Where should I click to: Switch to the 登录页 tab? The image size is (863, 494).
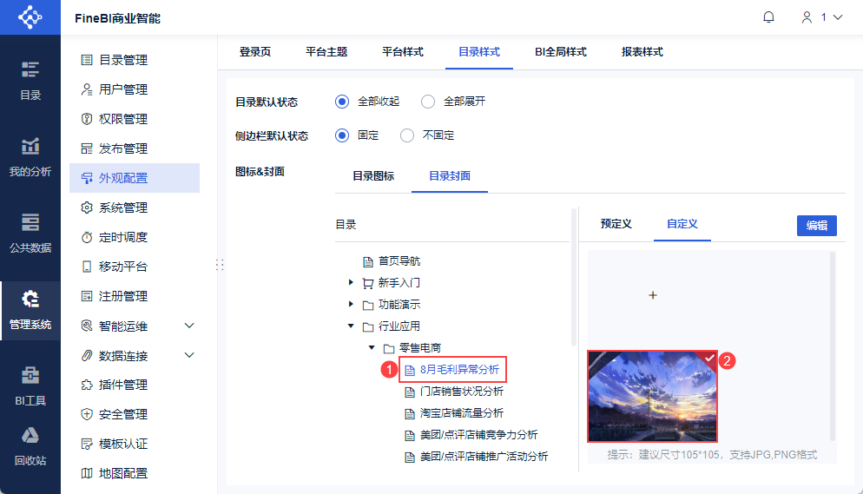pos(255,52)
